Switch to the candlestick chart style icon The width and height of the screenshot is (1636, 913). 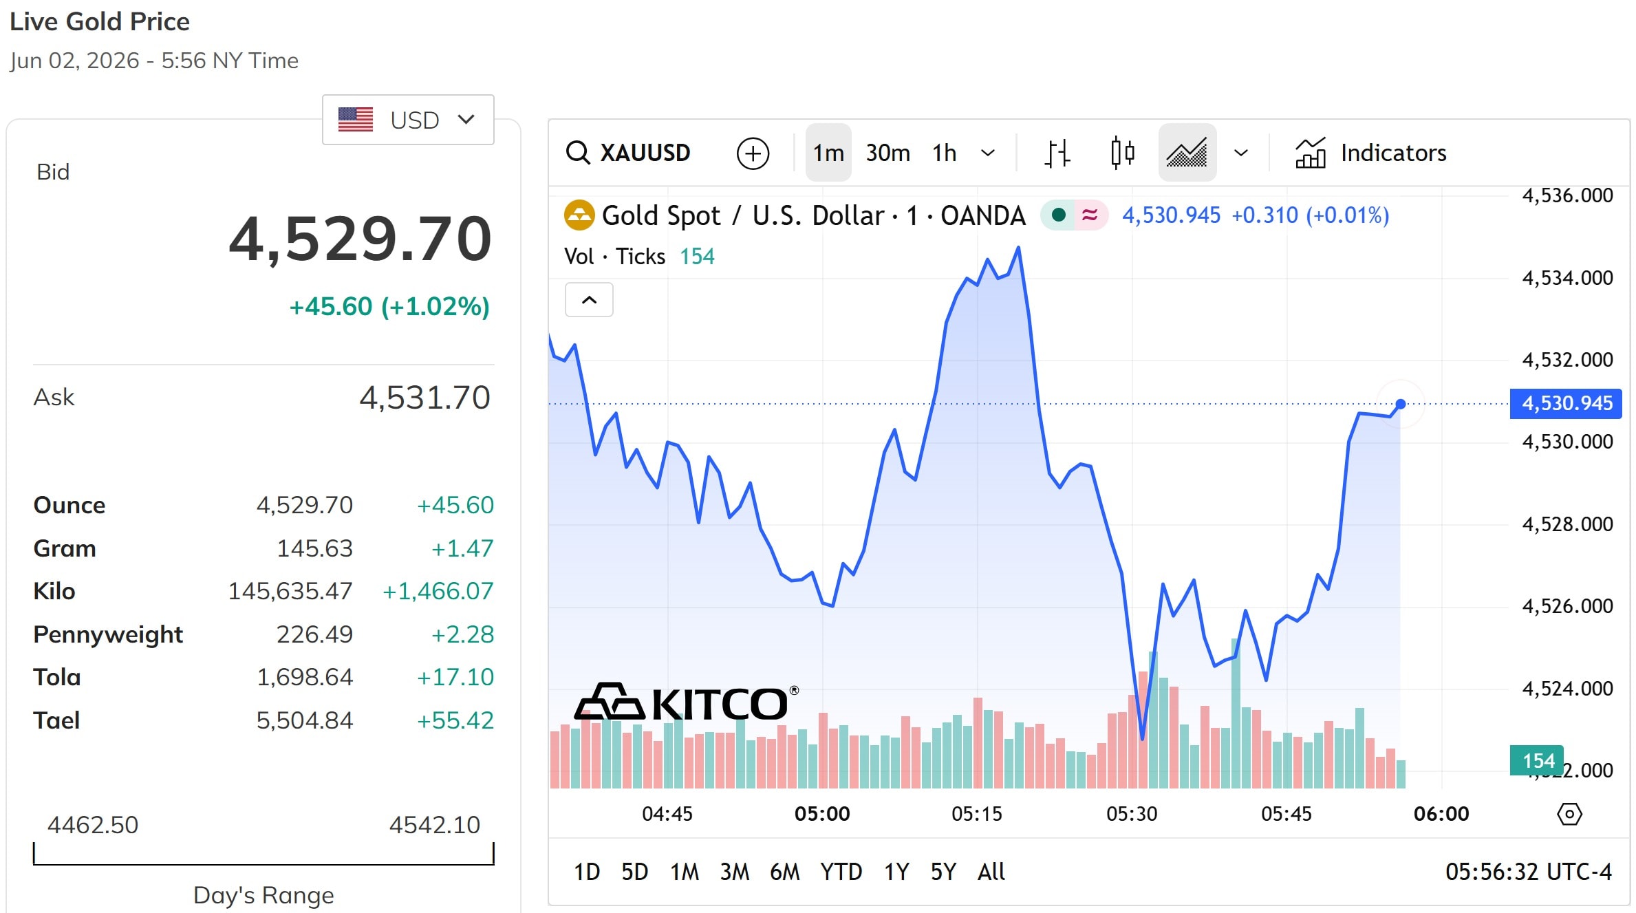[x=1122, y=153]
